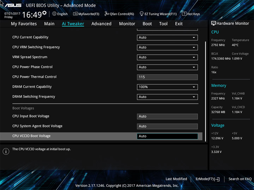The width and height of the screenshot is (254, 190).
Task: Select DRAM Switching Frequency label
Action: [34, 96]
